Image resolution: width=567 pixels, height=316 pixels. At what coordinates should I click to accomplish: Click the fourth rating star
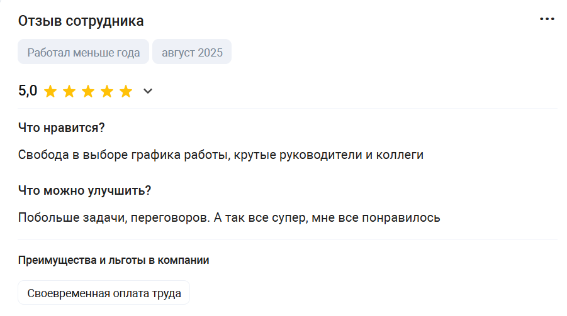pyautogui.click(x=107, y=92)
